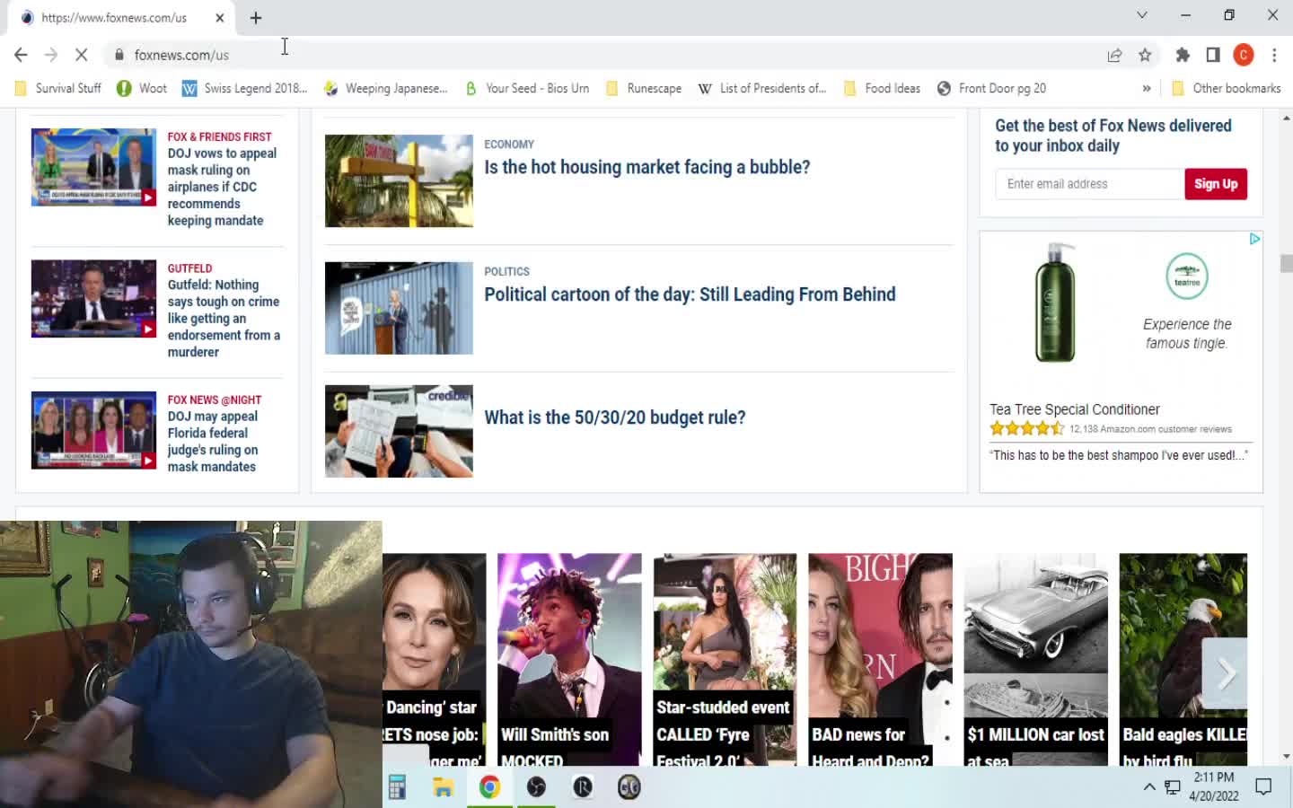Screen dimensions: 1293x808
Task: Open taskbar clock showing 2:11 PM
Action: pos(1214,786)
